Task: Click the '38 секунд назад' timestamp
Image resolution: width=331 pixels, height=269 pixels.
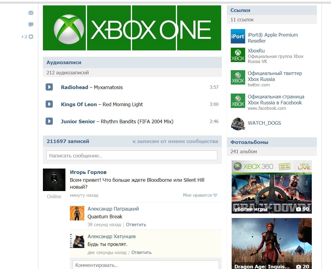Action: click(104, 225)
